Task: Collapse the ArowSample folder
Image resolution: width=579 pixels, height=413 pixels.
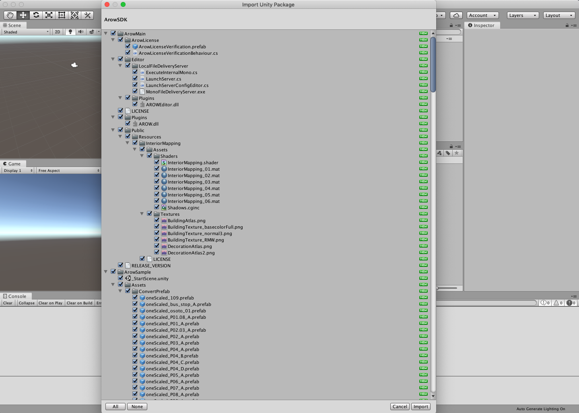Action: pos(106,272)
